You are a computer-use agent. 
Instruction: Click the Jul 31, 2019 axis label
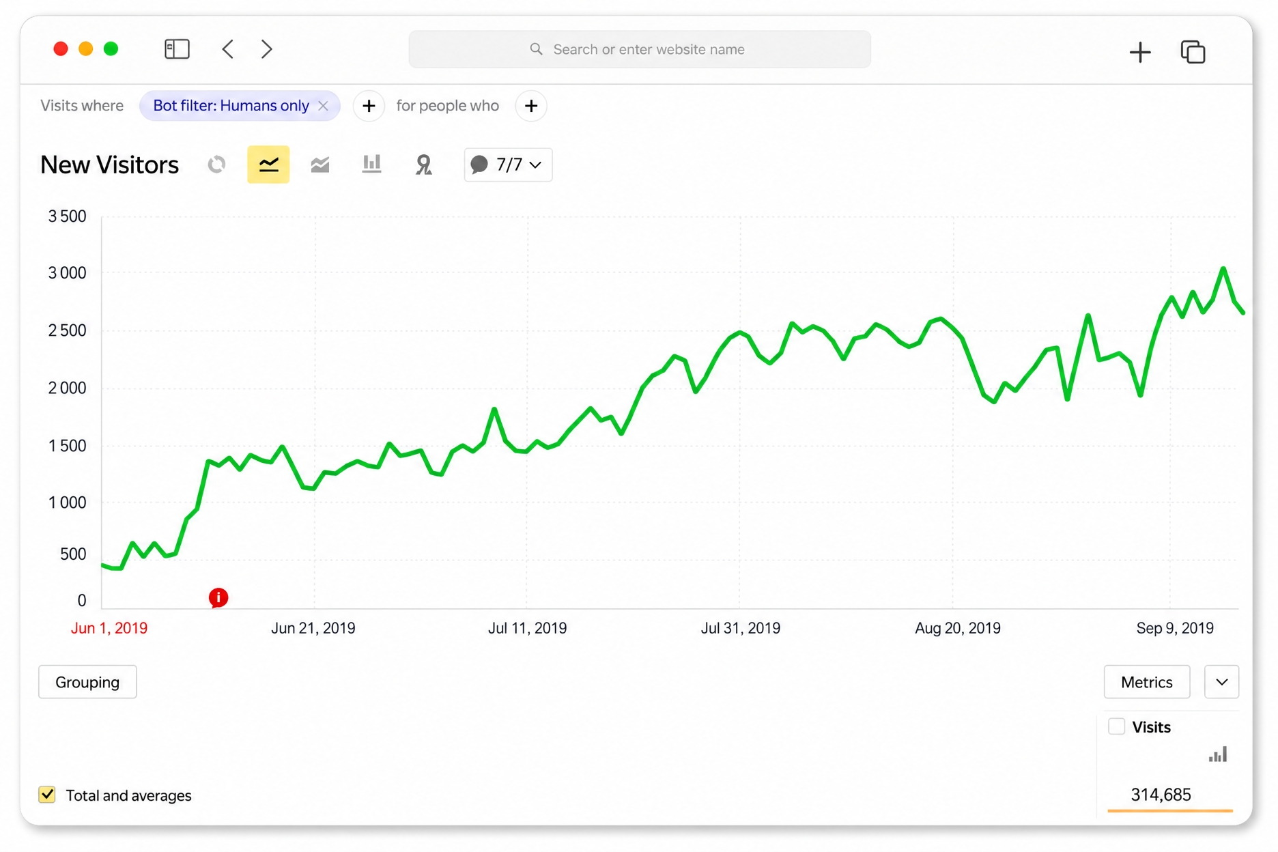tap(741, 628)
